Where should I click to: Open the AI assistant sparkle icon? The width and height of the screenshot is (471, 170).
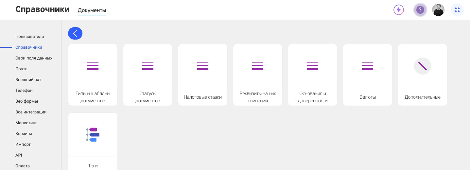pyautogui.click(x=398, y=10)
